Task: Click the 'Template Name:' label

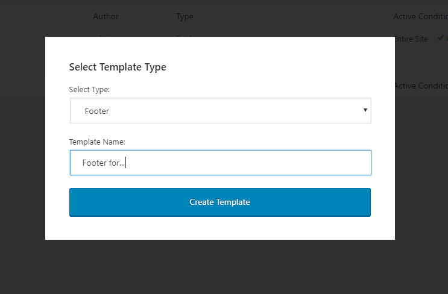Action: coord(97,142)
